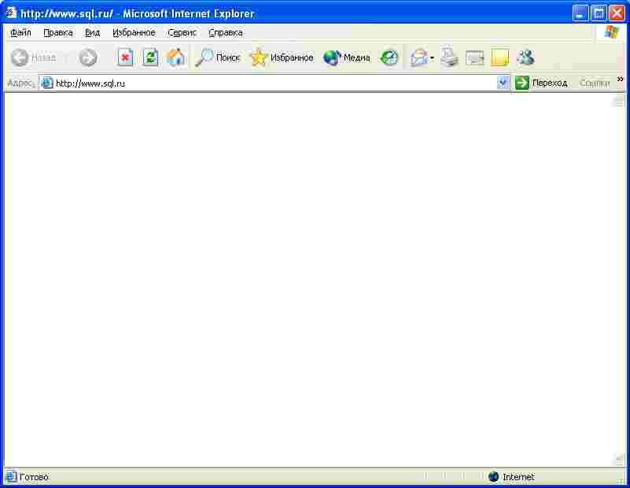The height and width of the screenshot is (488, 630).
Task: Click the Internet zone in status bar
Action: (511, 477)
